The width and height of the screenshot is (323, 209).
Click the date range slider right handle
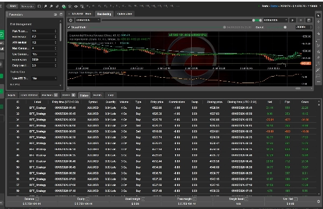point(261,20)
